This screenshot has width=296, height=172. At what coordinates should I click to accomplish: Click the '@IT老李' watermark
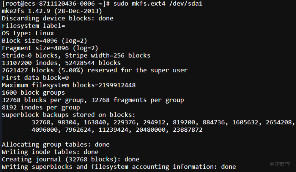(x=280, y=164)
